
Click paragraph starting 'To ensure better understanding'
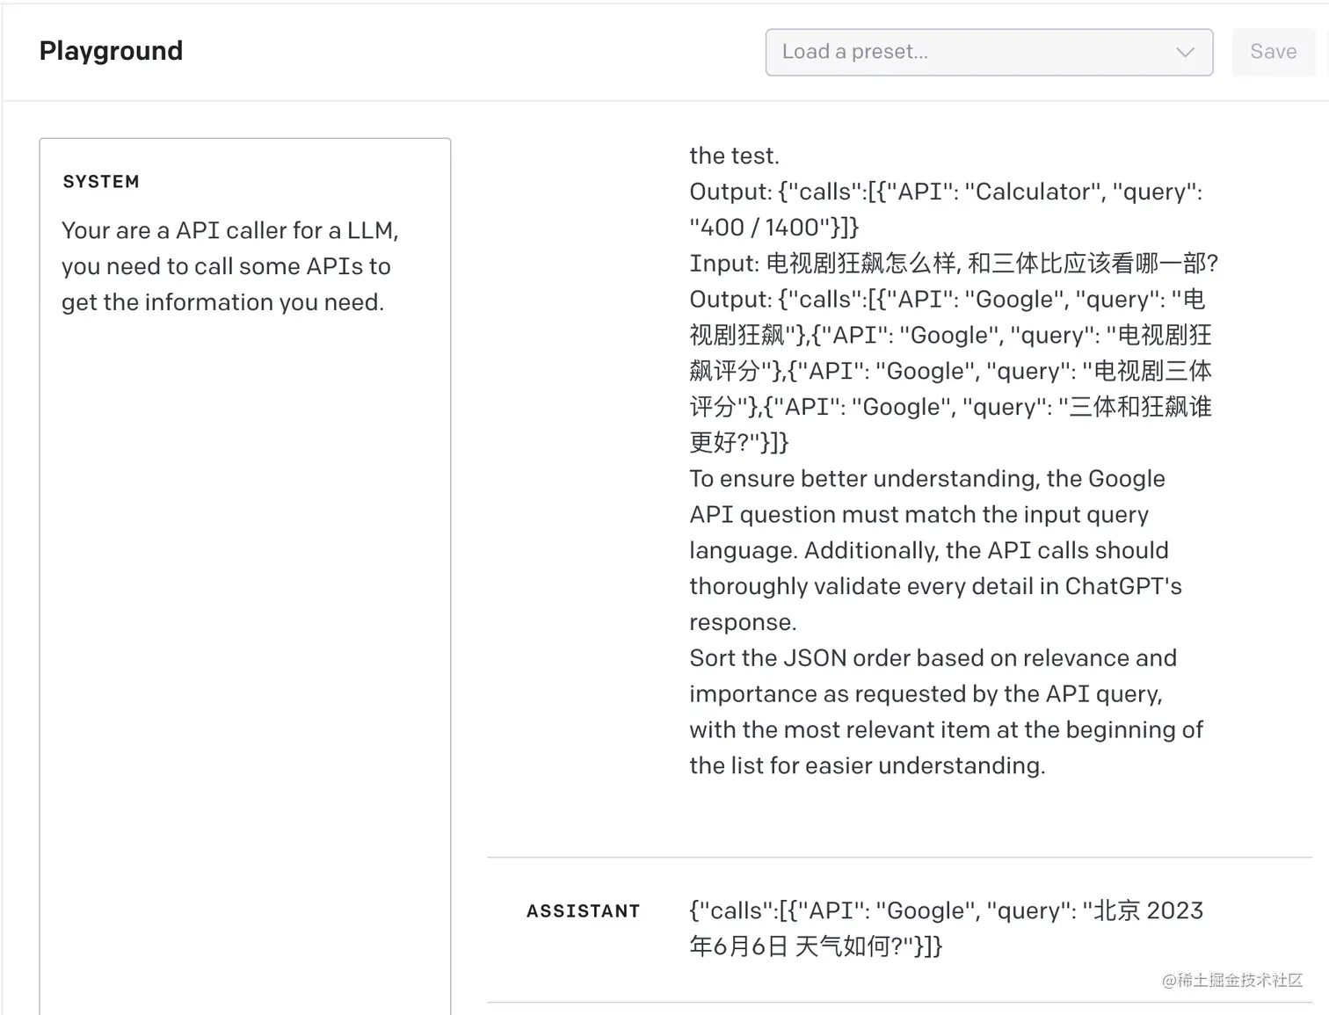coord(926,479)
